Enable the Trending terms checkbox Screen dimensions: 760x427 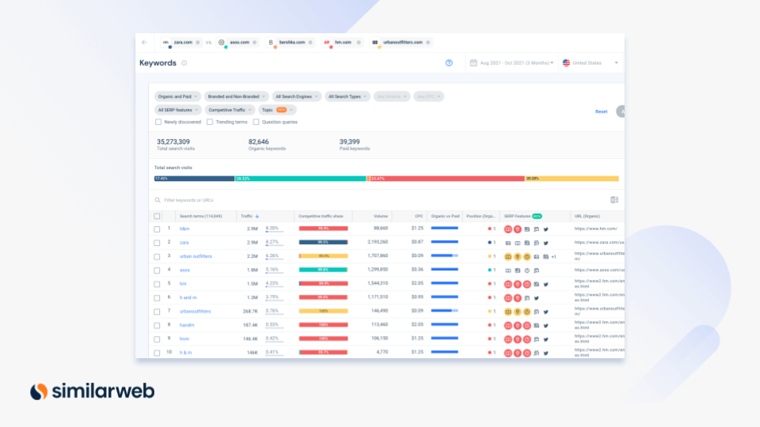pyautogui.click(x=210, y=122)
